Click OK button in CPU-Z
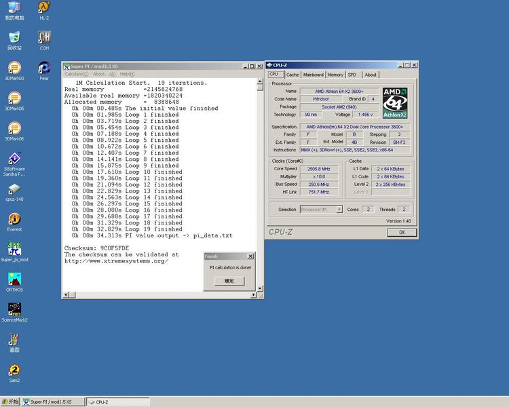This screenshot has width=509, height=407. [x=402, y=233]
